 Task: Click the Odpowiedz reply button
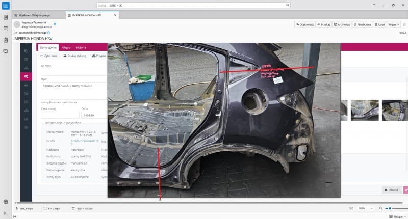tap(304, 24)
